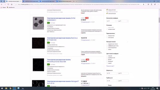Check the белый color filter
This screenshot has height=90, width=160.
107,59
